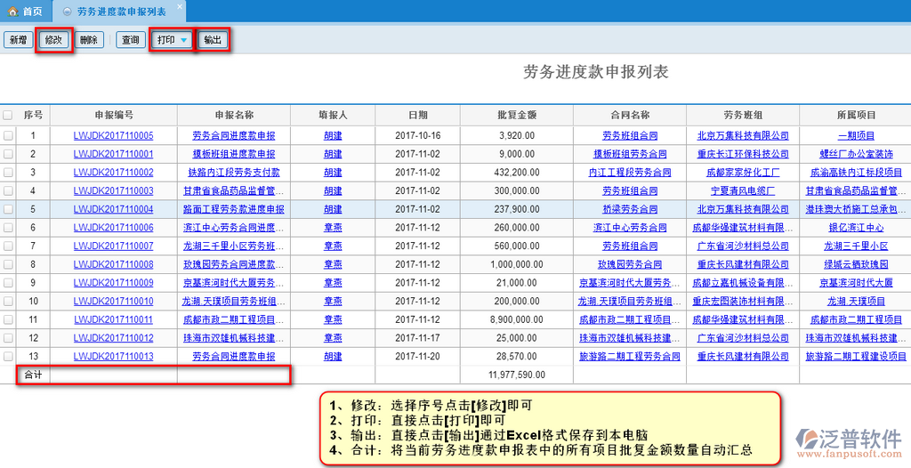Click the 新增 toolbar button
This screenshot has width=911, height=468.
click(x=18, y=40)
